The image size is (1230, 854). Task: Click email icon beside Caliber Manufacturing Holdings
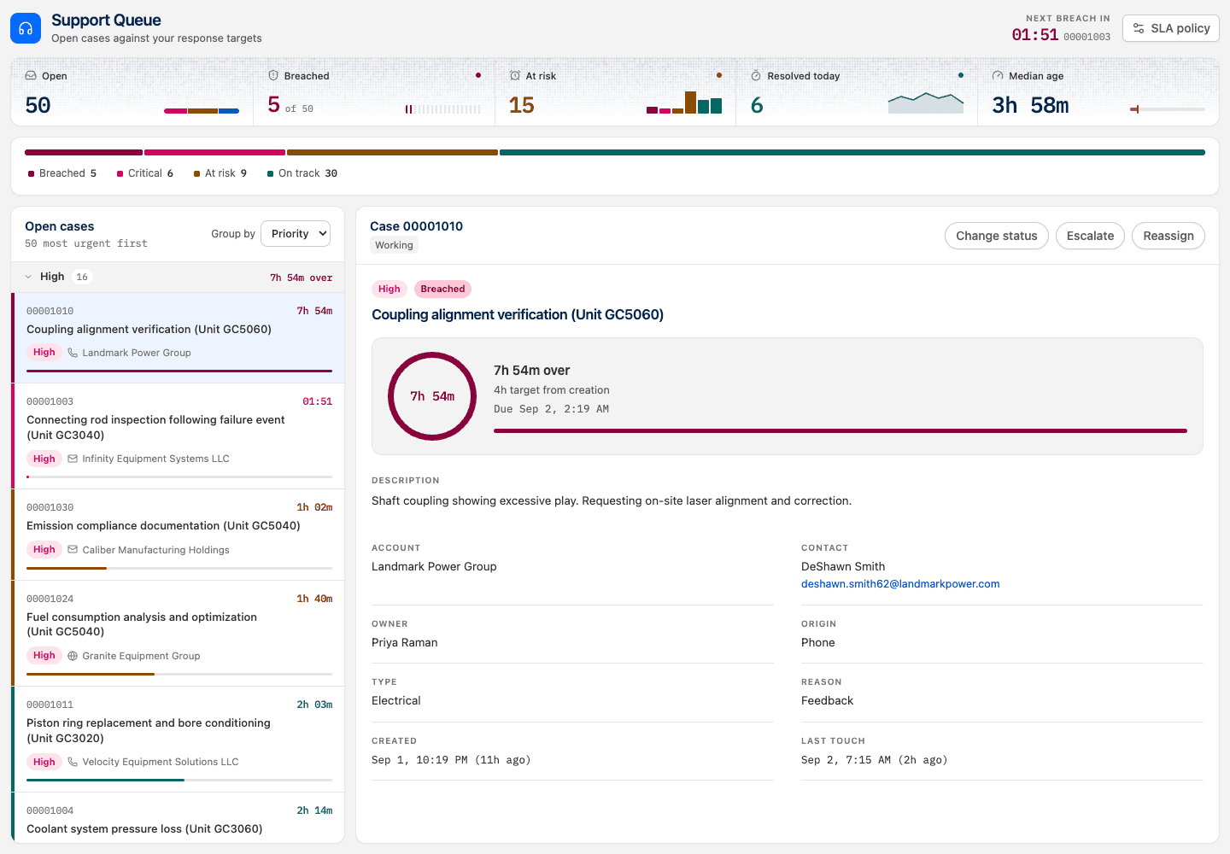pyautogui.click(x=73, y=549)
